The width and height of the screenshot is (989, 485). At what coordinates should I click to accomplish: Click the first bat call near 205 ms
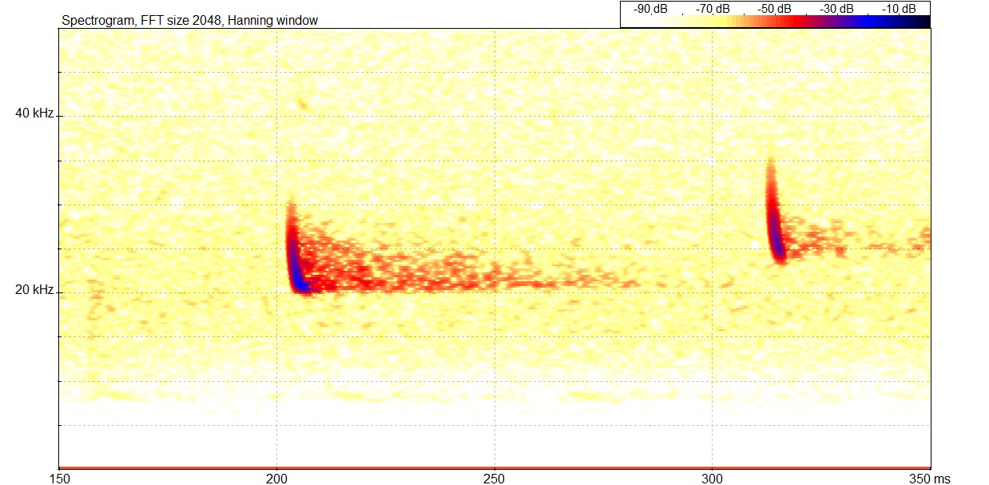tap(297, 256)
